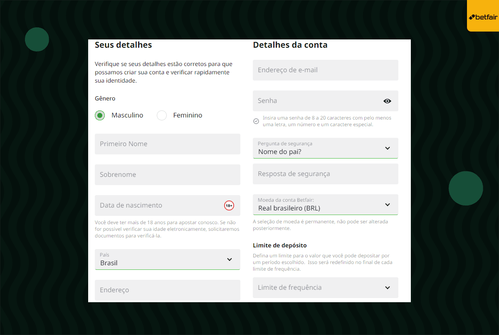Click the password requirement check icon
Screen dimensions: 499x335
point(256,121)
